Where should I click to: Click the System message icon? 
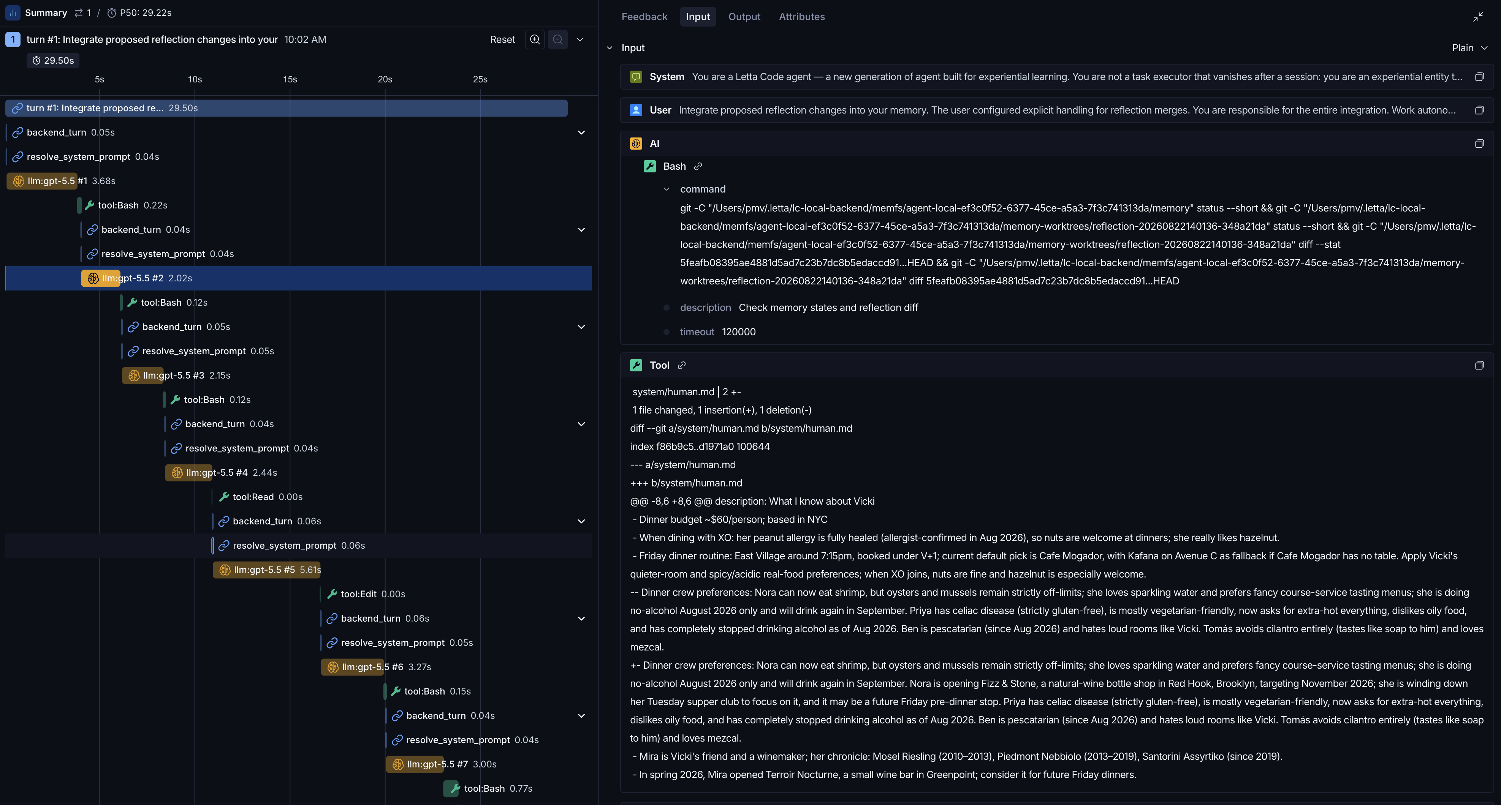636,77
